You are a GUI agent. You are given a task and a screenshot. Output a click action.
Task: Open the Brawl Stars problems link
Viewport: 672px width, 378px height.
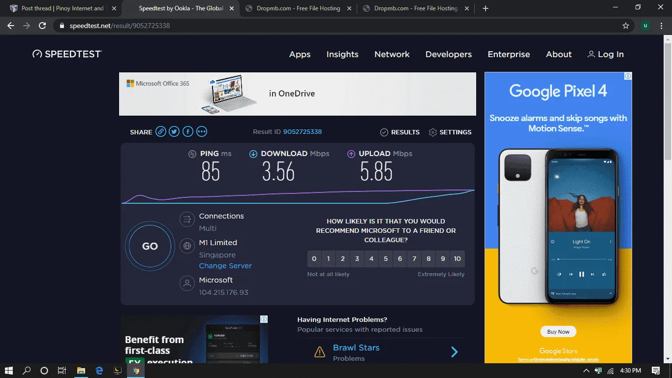point(356,347)
